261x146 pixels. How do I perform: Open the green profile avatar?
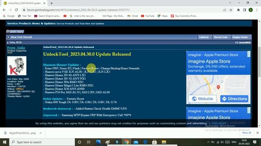tap(251, 10)
